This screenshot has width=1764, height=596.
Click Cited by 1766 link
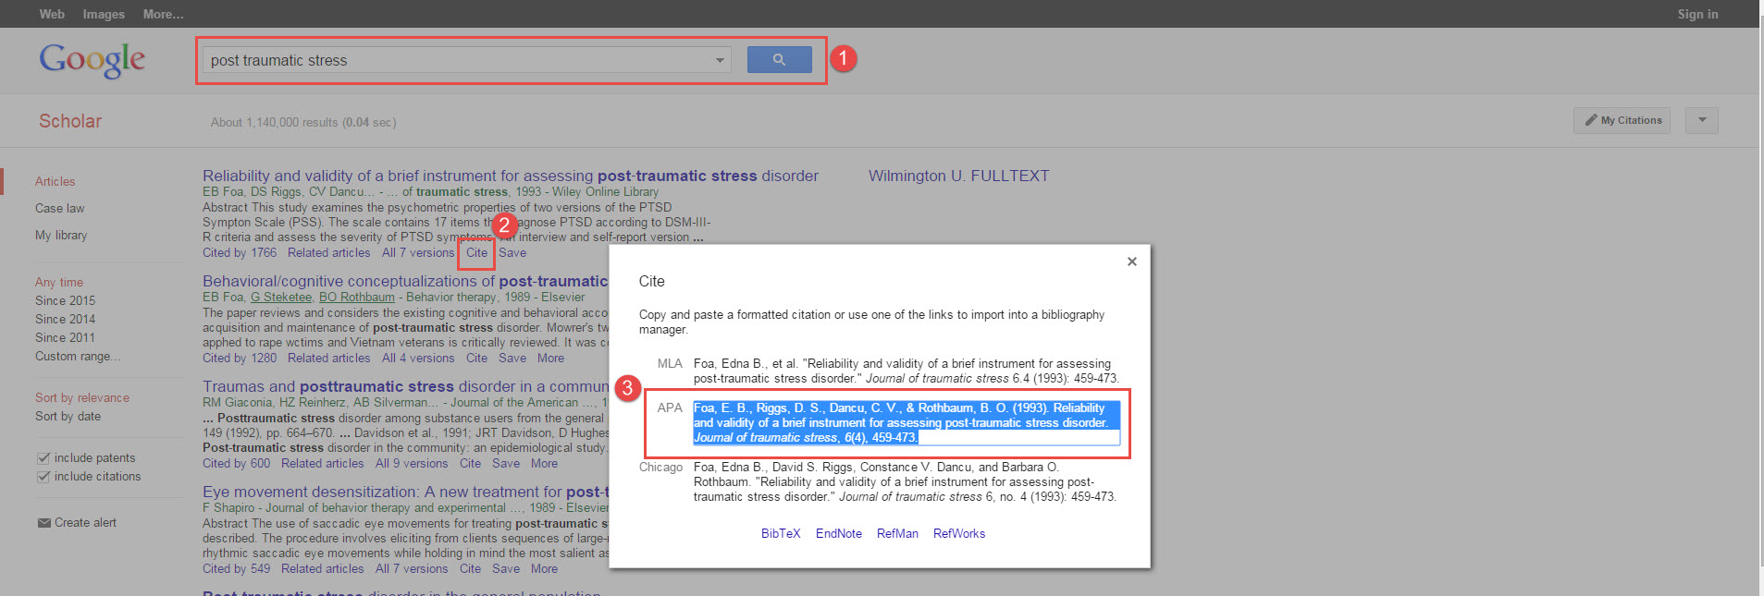pos(240,252)
